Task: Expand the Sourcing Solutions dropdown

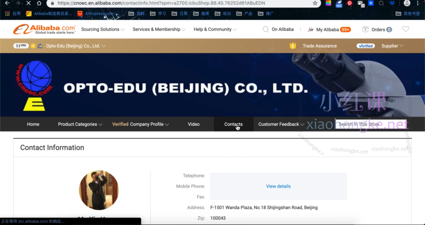Action: coord(103,30)
